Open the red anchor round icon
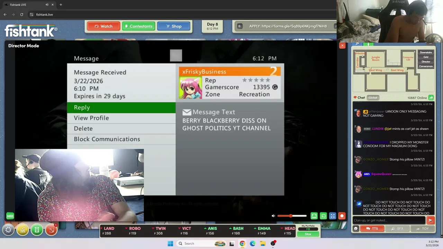Image resolution: width=443 pixels, height=249 pixels. click(51, 230)
